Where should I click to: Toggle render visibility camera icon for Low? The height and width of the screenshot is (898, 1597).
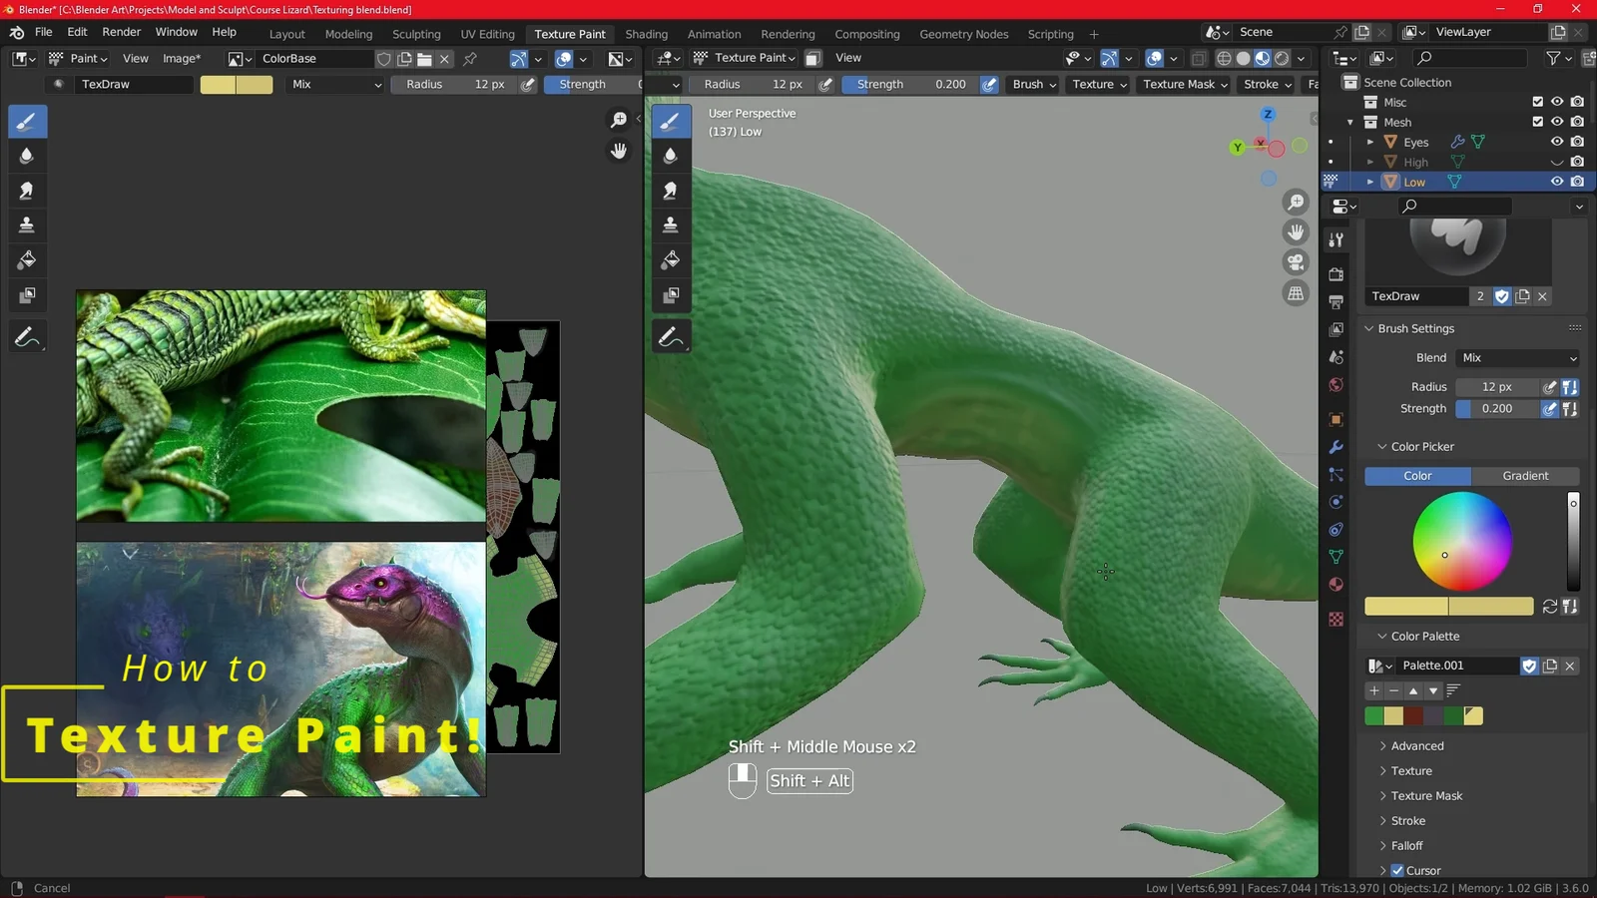(x=1577, y=181)
